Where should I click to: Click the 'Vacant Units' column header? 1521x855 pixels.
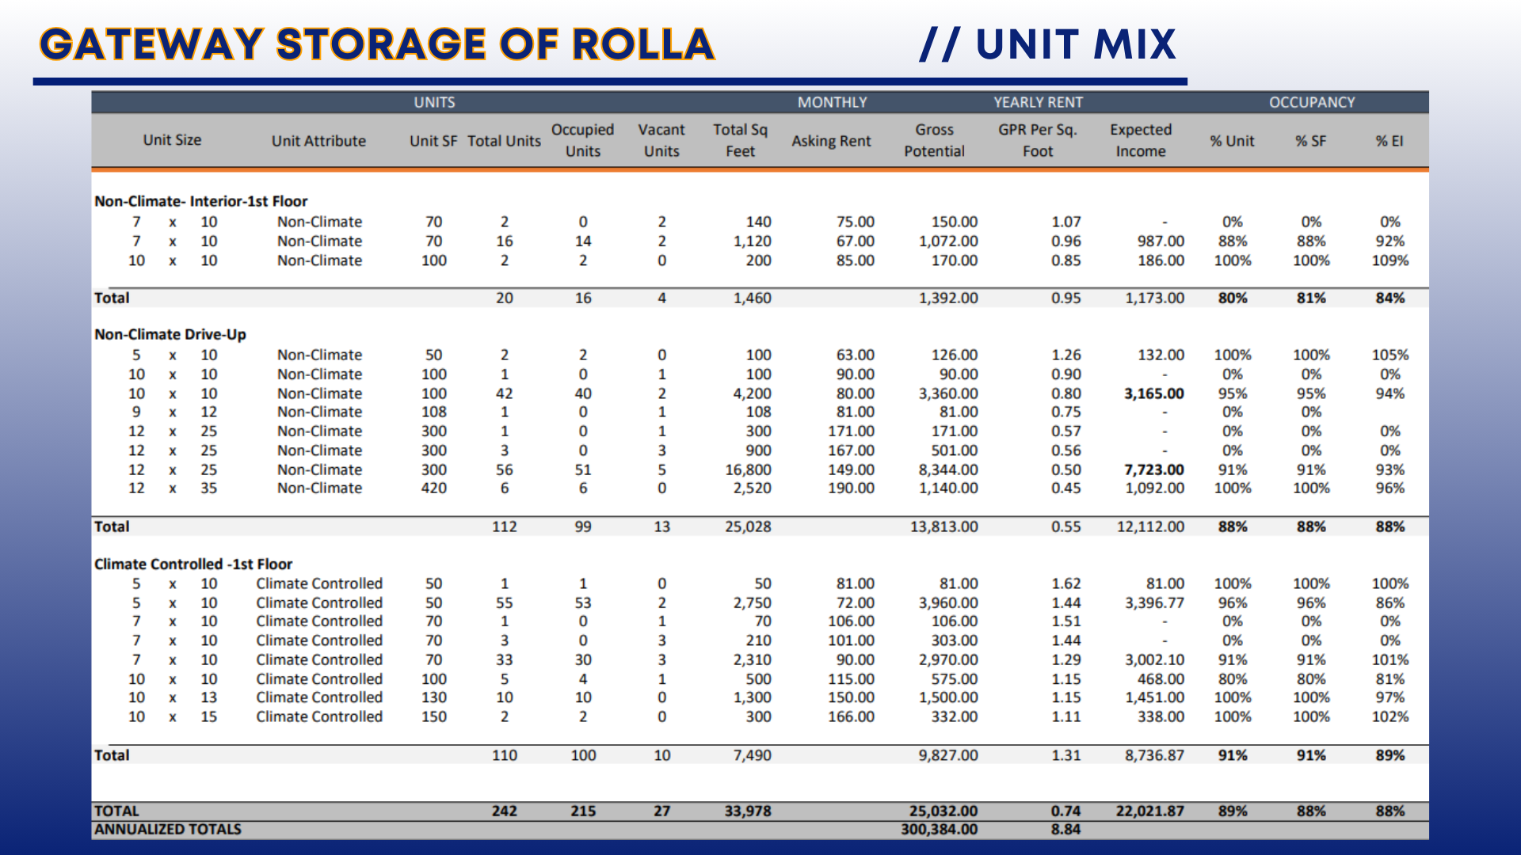coord(661,140)
